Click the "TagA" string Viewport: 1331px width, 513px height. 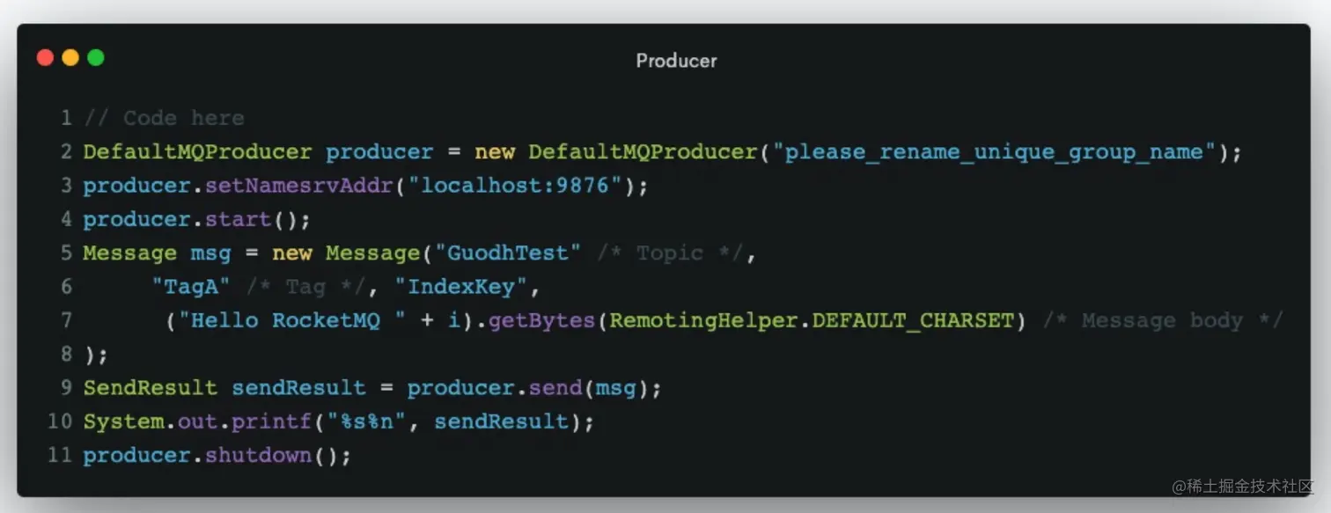click(x=191, y=287)
